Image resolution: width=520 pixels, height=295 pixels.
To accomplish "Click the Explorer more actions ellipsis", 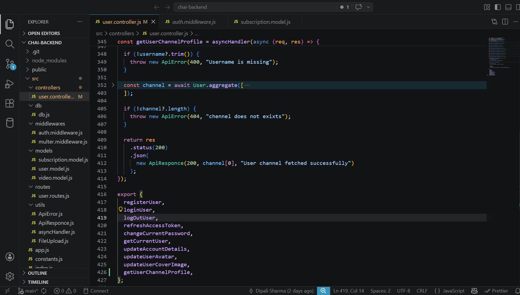I will point(79,22).
